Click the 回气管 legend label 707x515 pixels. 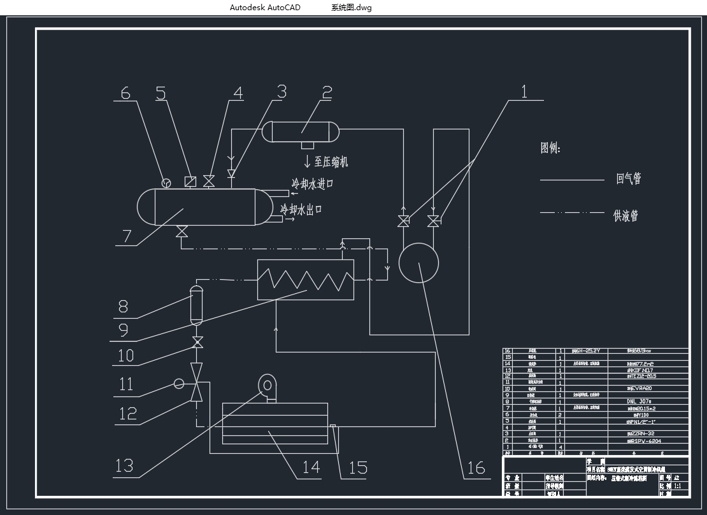click(x=628, y=179)
